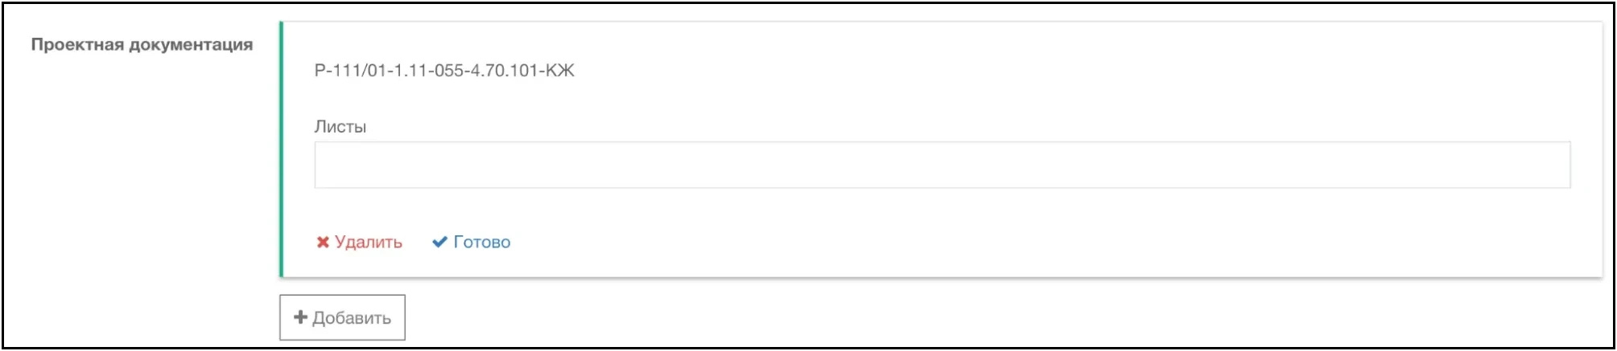Click the red X delete icon
Image resolution: width=1617 pixels, height=351 pixels.
pos(323,242)
